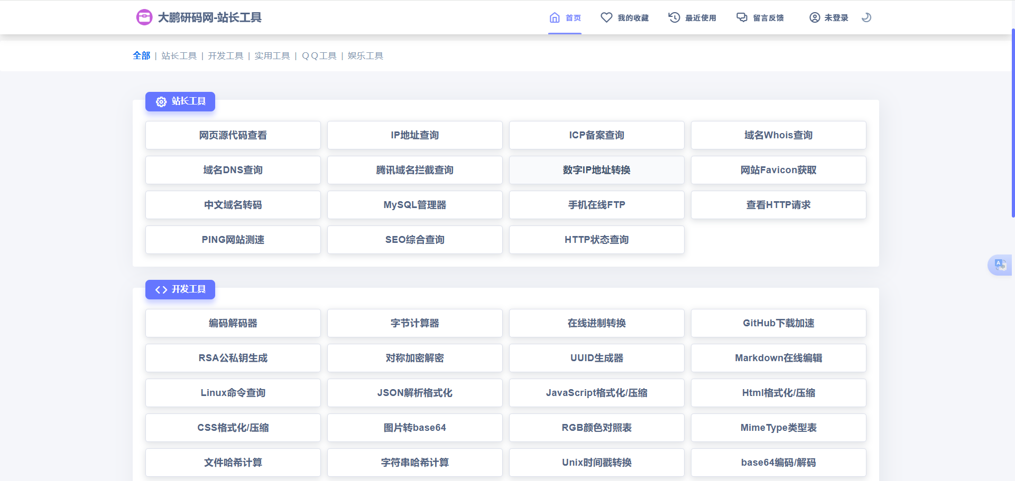Click the page vertical scrollbar
Viewport: 1015px width, 481px height.
pos(1012,121)
